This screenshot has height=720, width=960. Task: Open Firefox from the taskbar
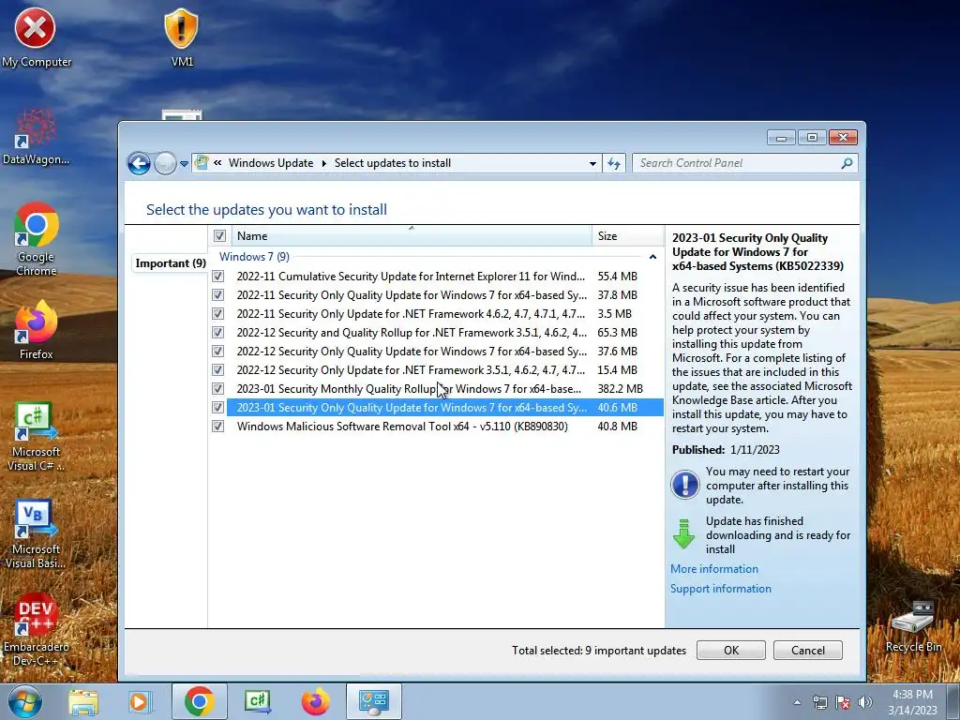coord(315,701)
